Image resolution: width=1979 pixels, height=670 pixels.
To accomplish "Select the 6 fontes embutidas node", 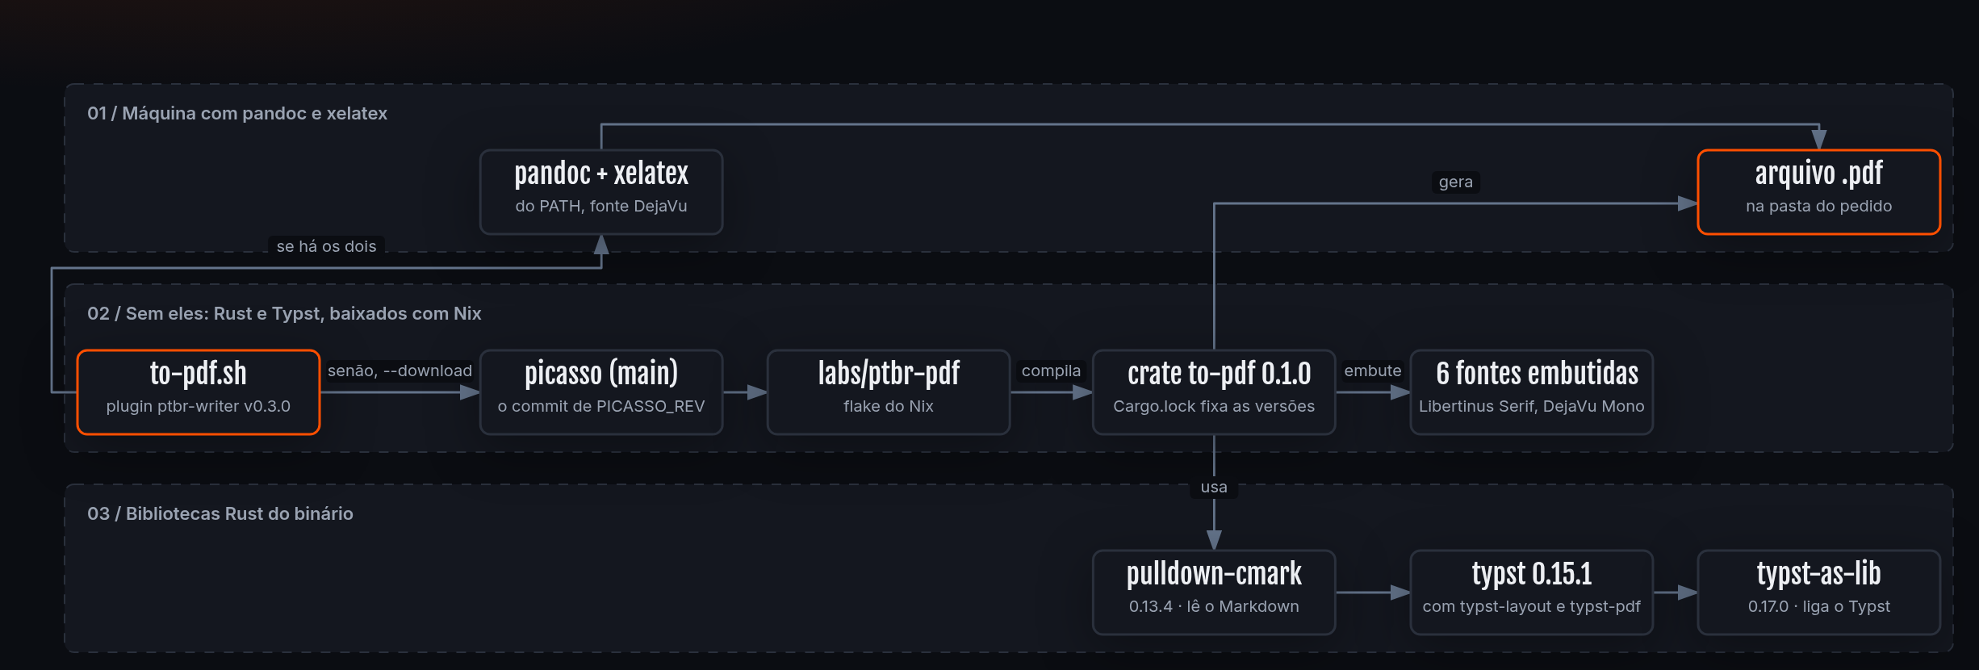I will coord(1532,392).
